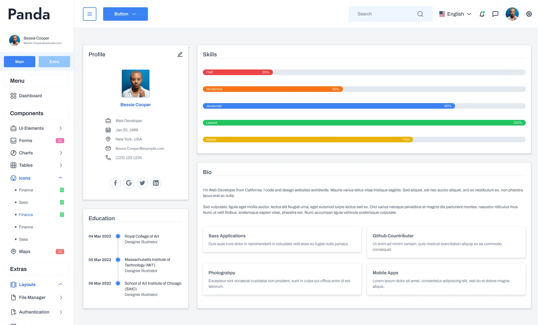Open Dashboard in the sidebar menu
The width and height of the screenshot is (538, 325).
[30, 96]
